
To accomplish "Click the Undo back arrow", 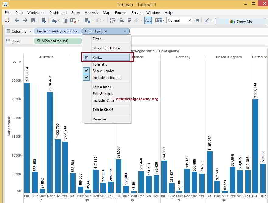I will 17,20.
